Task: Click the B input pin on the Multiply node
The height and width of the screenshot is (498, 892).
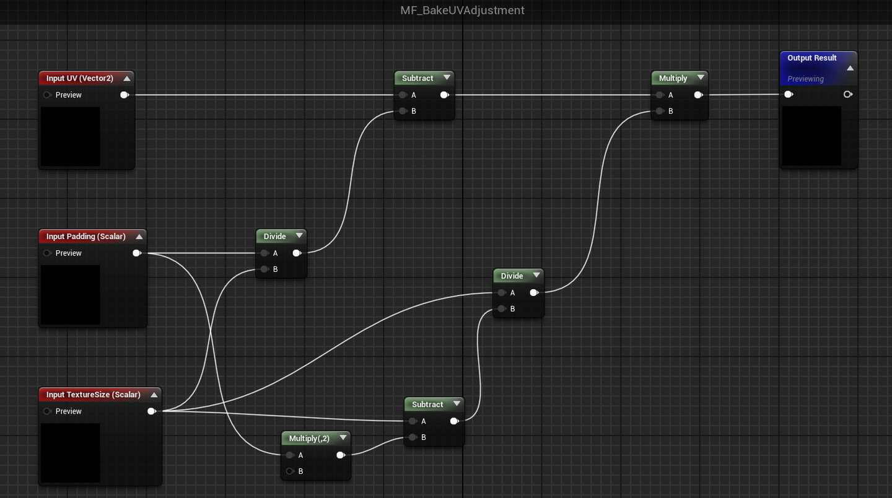Action: pyautogui.click(x=659, y=111)
